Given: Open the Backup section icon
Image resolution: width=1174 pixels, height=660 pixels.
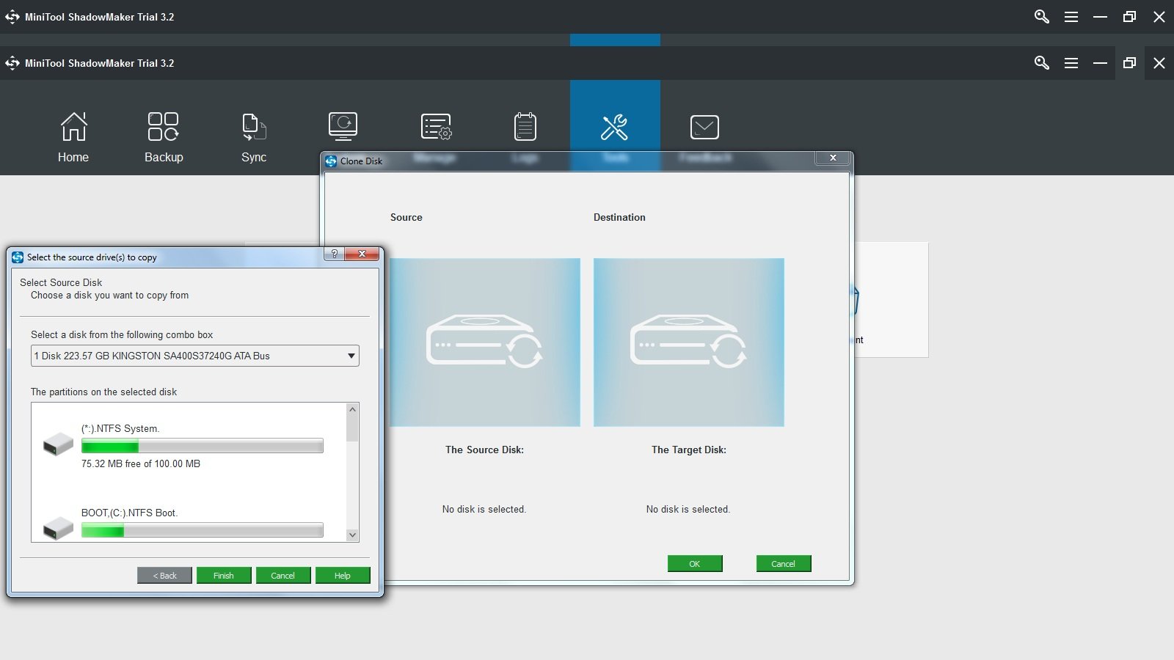Looking at the screenshot, I should coord(164,126).
